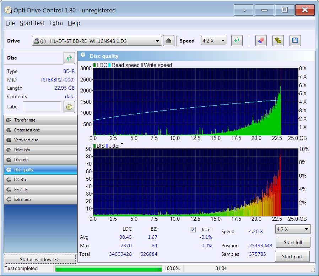
Task: Open the Extra menu
Action: pos(56,23)
